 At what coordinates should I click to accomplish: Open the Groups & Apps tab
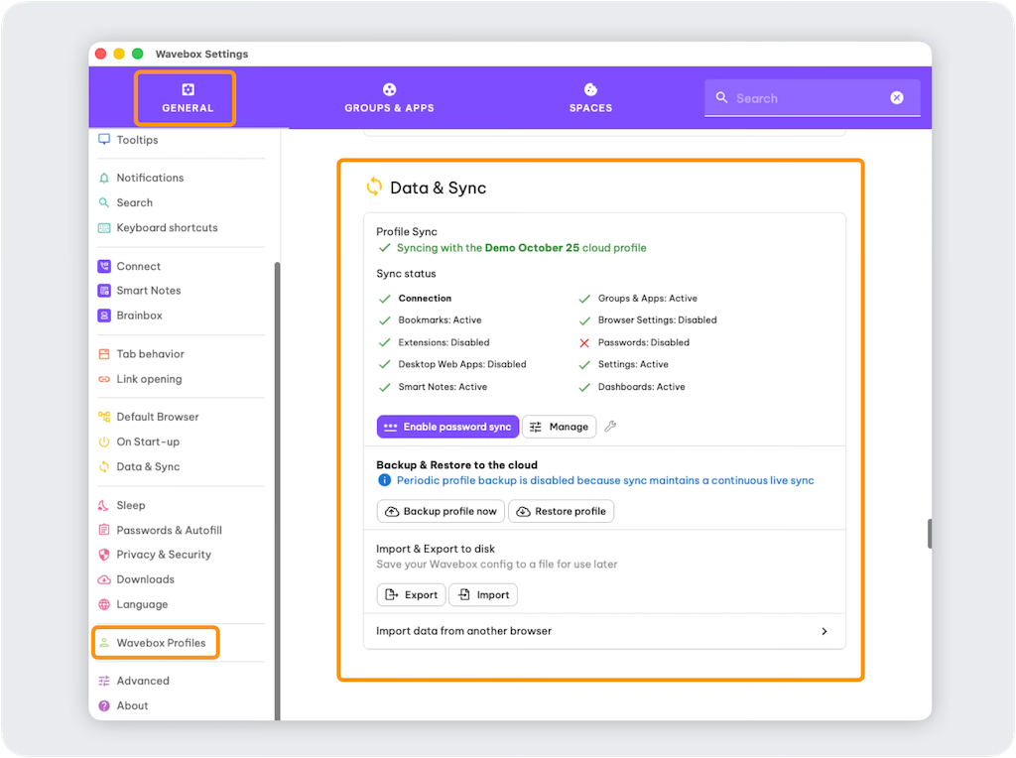tap(389, 98)
